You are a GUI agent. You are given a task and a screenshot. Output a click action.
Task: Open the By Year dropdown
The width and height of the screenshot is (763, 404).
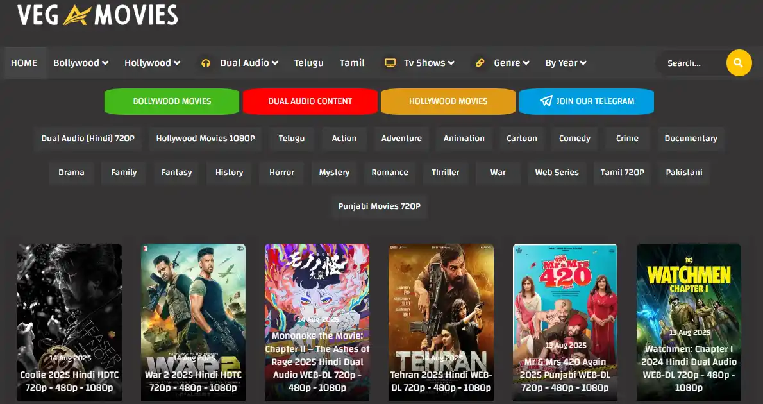click(566, 63)
